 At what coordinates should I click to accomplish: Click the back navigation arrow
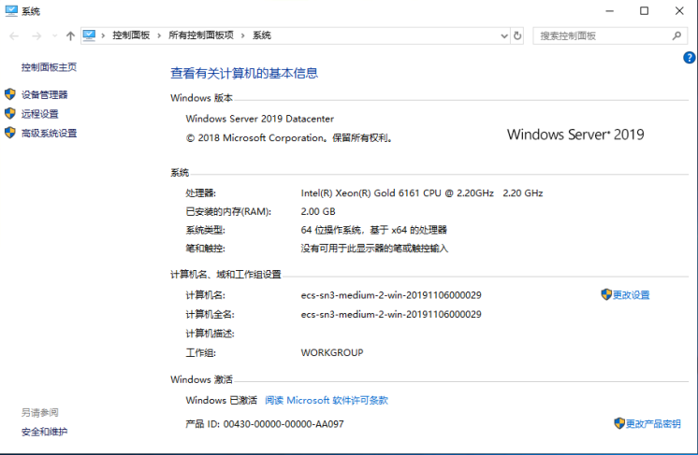point(14,36)
